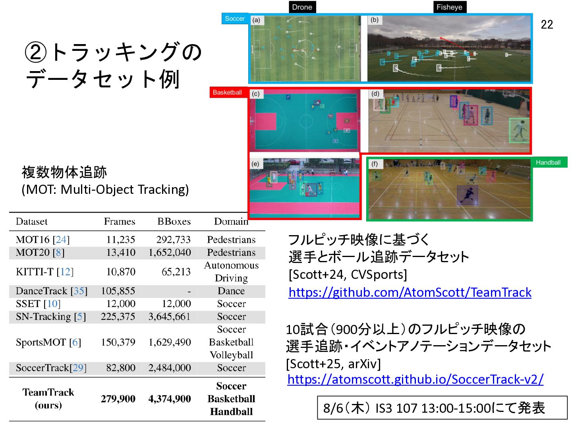Image resolution: width=572 pixels, height=429 pixels.
Task: Select image (e), the outdoor basketball court
Action: click(305, 188)
